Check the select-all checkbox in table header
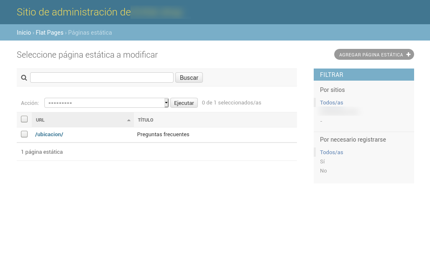This screenshot has height=272, width=430. pyautogui.click(x=24, y=119)
